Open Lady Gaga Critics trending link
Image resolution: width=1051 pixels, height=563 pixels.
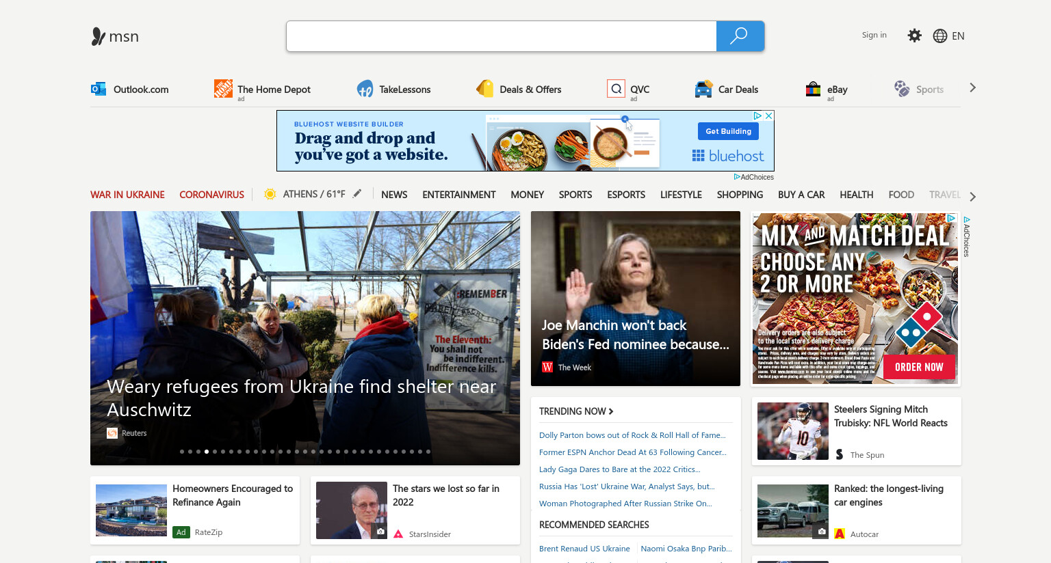coord(620,469)
